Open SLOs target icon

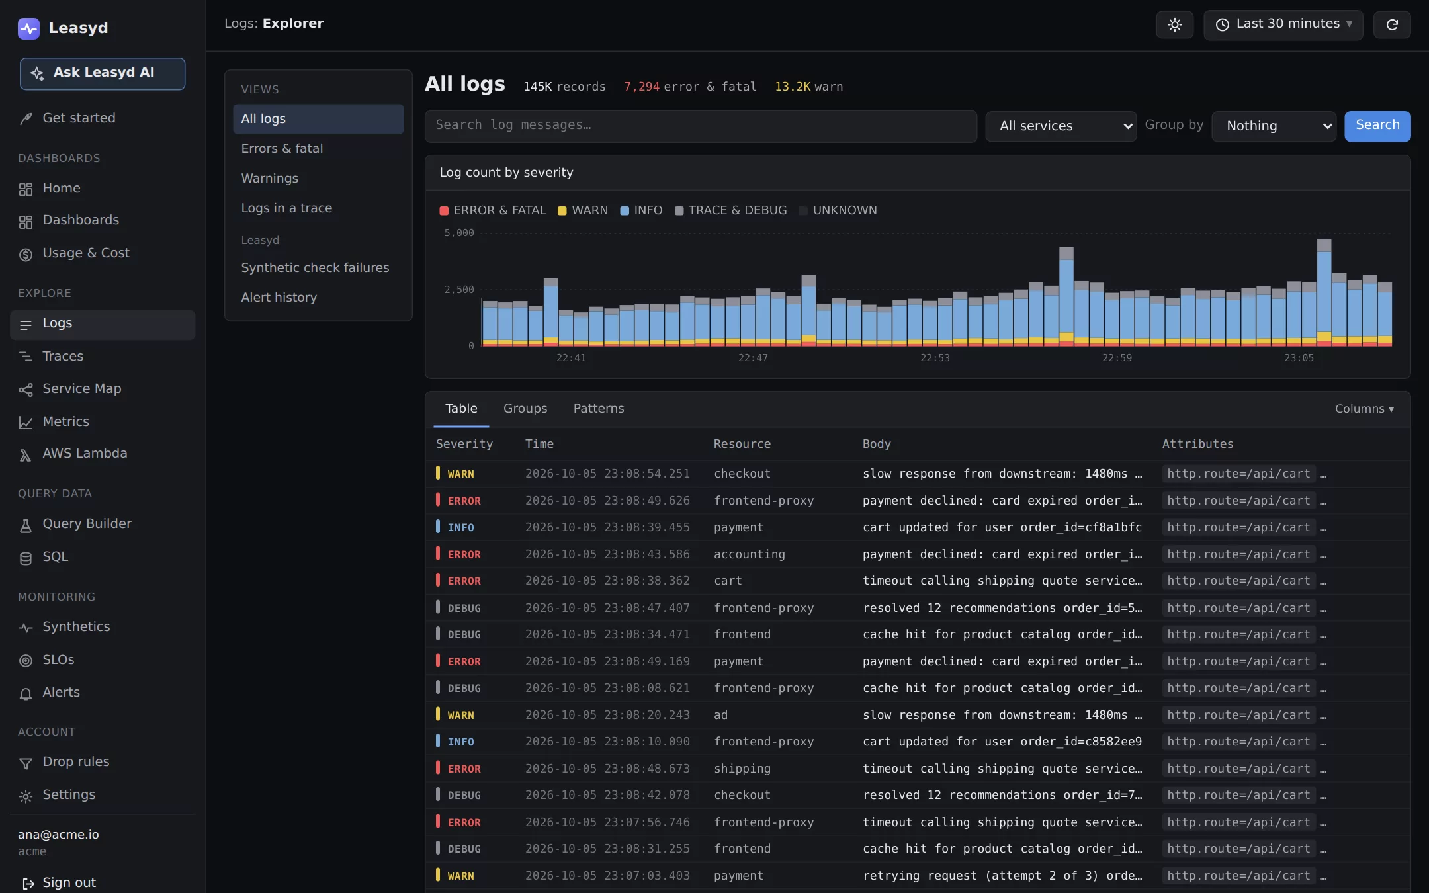tap(26, 660)
